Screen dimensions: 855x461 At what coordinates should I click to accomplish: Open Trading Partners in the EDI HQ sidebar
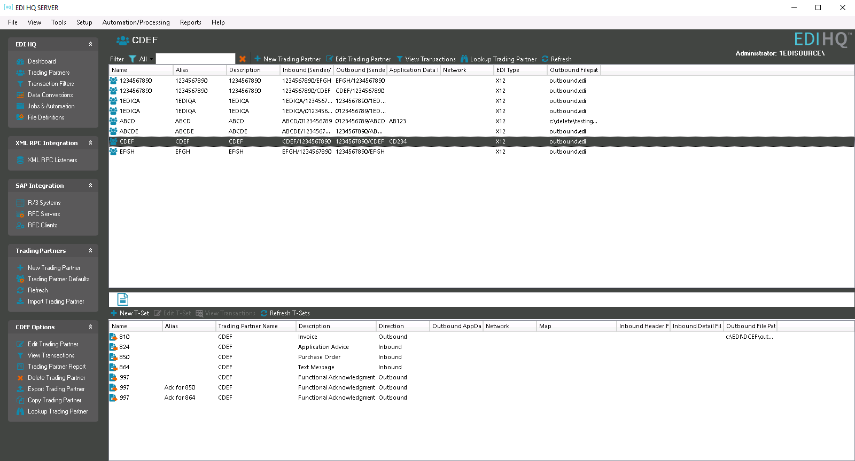point(49,73)
